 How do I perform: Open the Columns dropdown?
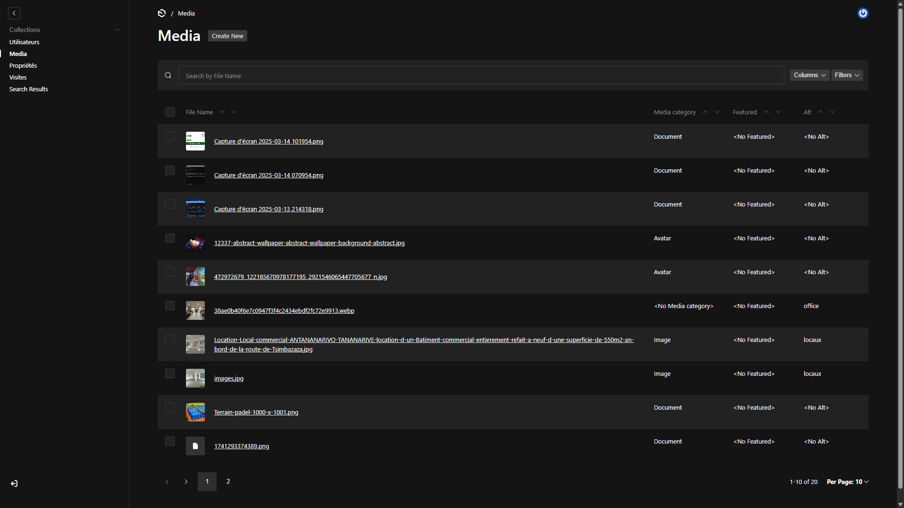tap(809, 75)
